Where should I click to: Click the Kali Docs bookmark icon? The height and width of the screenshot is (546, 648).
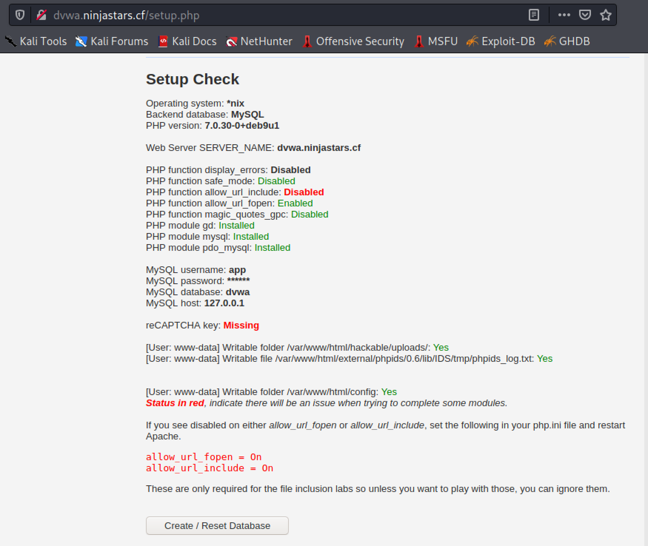(163, 41)
